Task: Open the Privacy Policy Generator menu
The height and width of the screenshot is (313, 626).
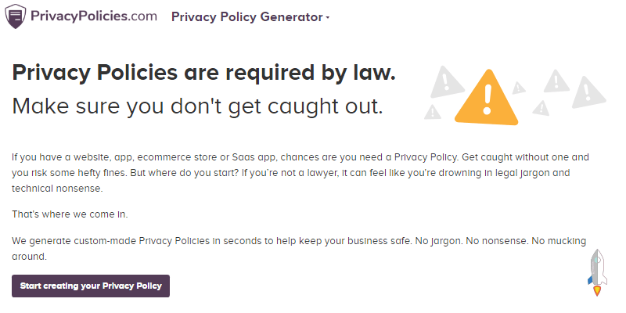Action: pyautogui.click(x=246, y=17)
